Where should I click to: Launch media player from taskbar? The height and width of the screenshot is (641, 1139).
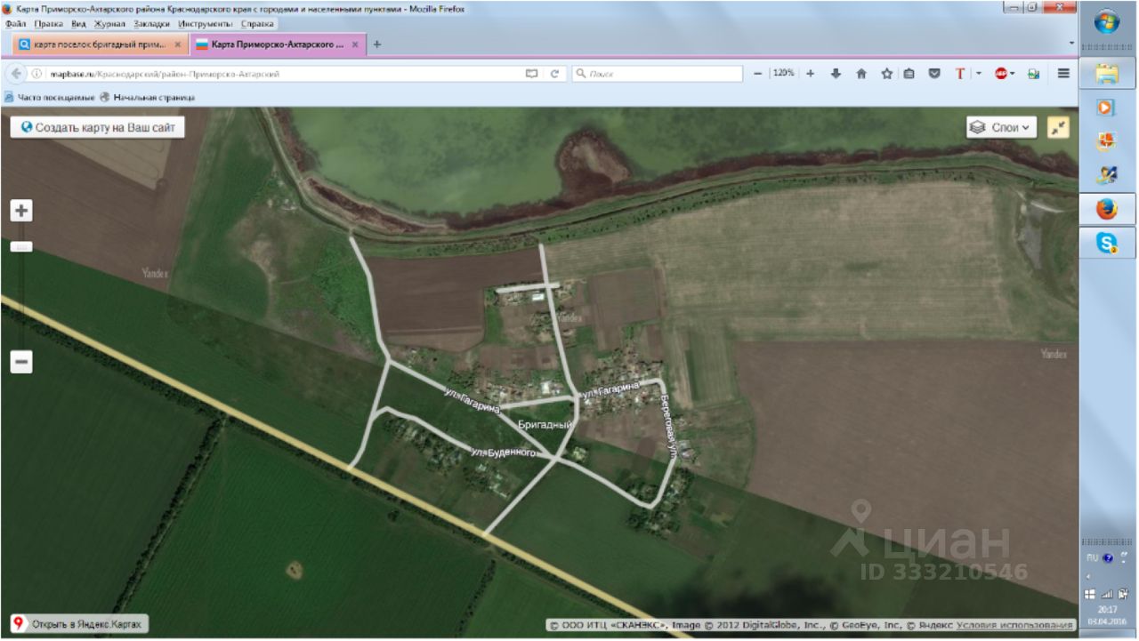pos(1107,107)
